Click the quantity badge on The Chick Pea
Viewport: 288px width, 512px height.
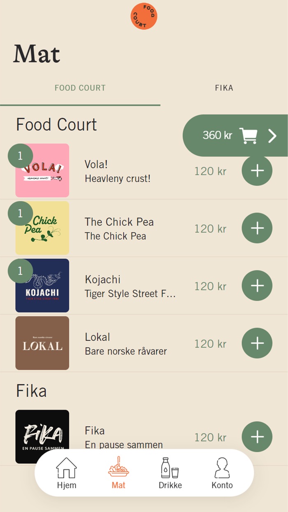pos(20,213)
